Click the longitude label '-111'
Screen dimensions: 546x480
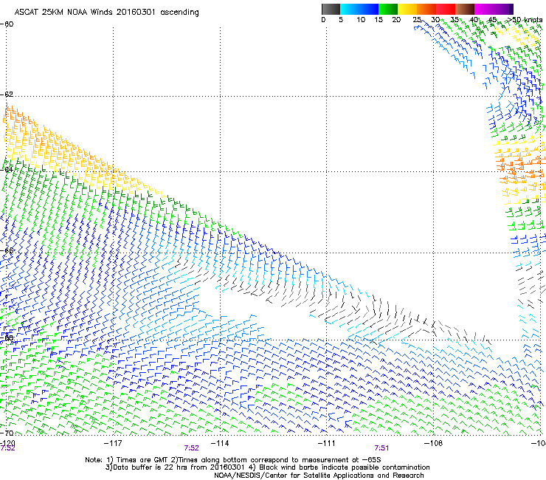point(327,443)
